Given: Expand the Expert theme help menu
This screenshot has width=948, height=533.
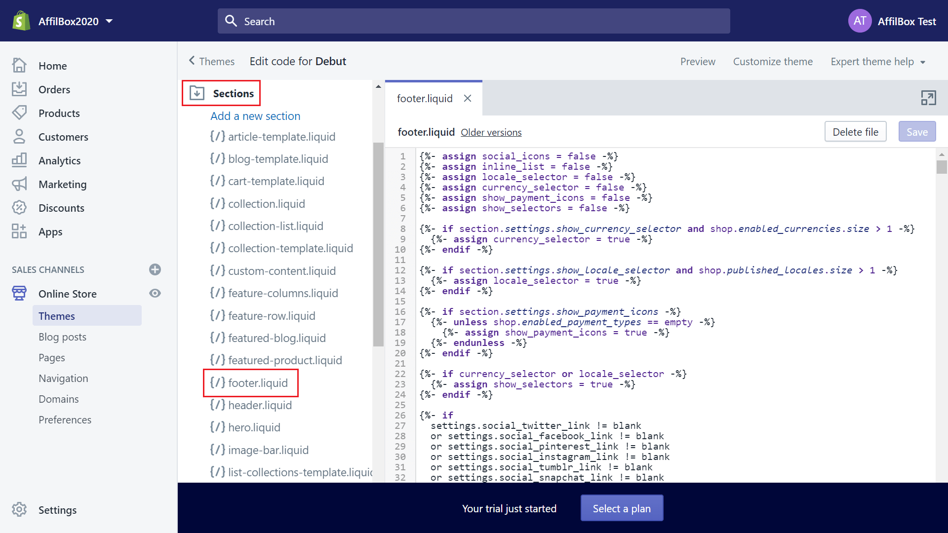Looking at the screenshot, I should point(878,62).
